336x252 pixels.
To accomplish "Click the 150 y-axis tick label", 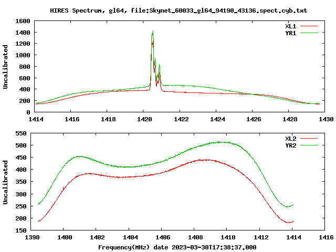I will (21, 230).
